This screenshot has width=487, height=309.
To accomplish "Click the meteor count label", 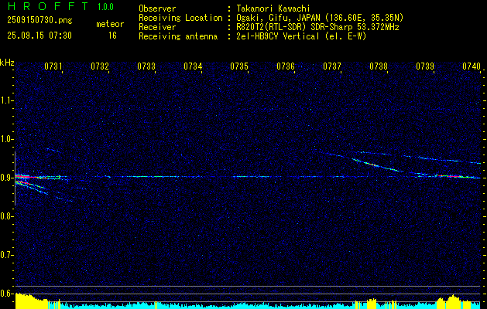I will (x=110, y=24).
